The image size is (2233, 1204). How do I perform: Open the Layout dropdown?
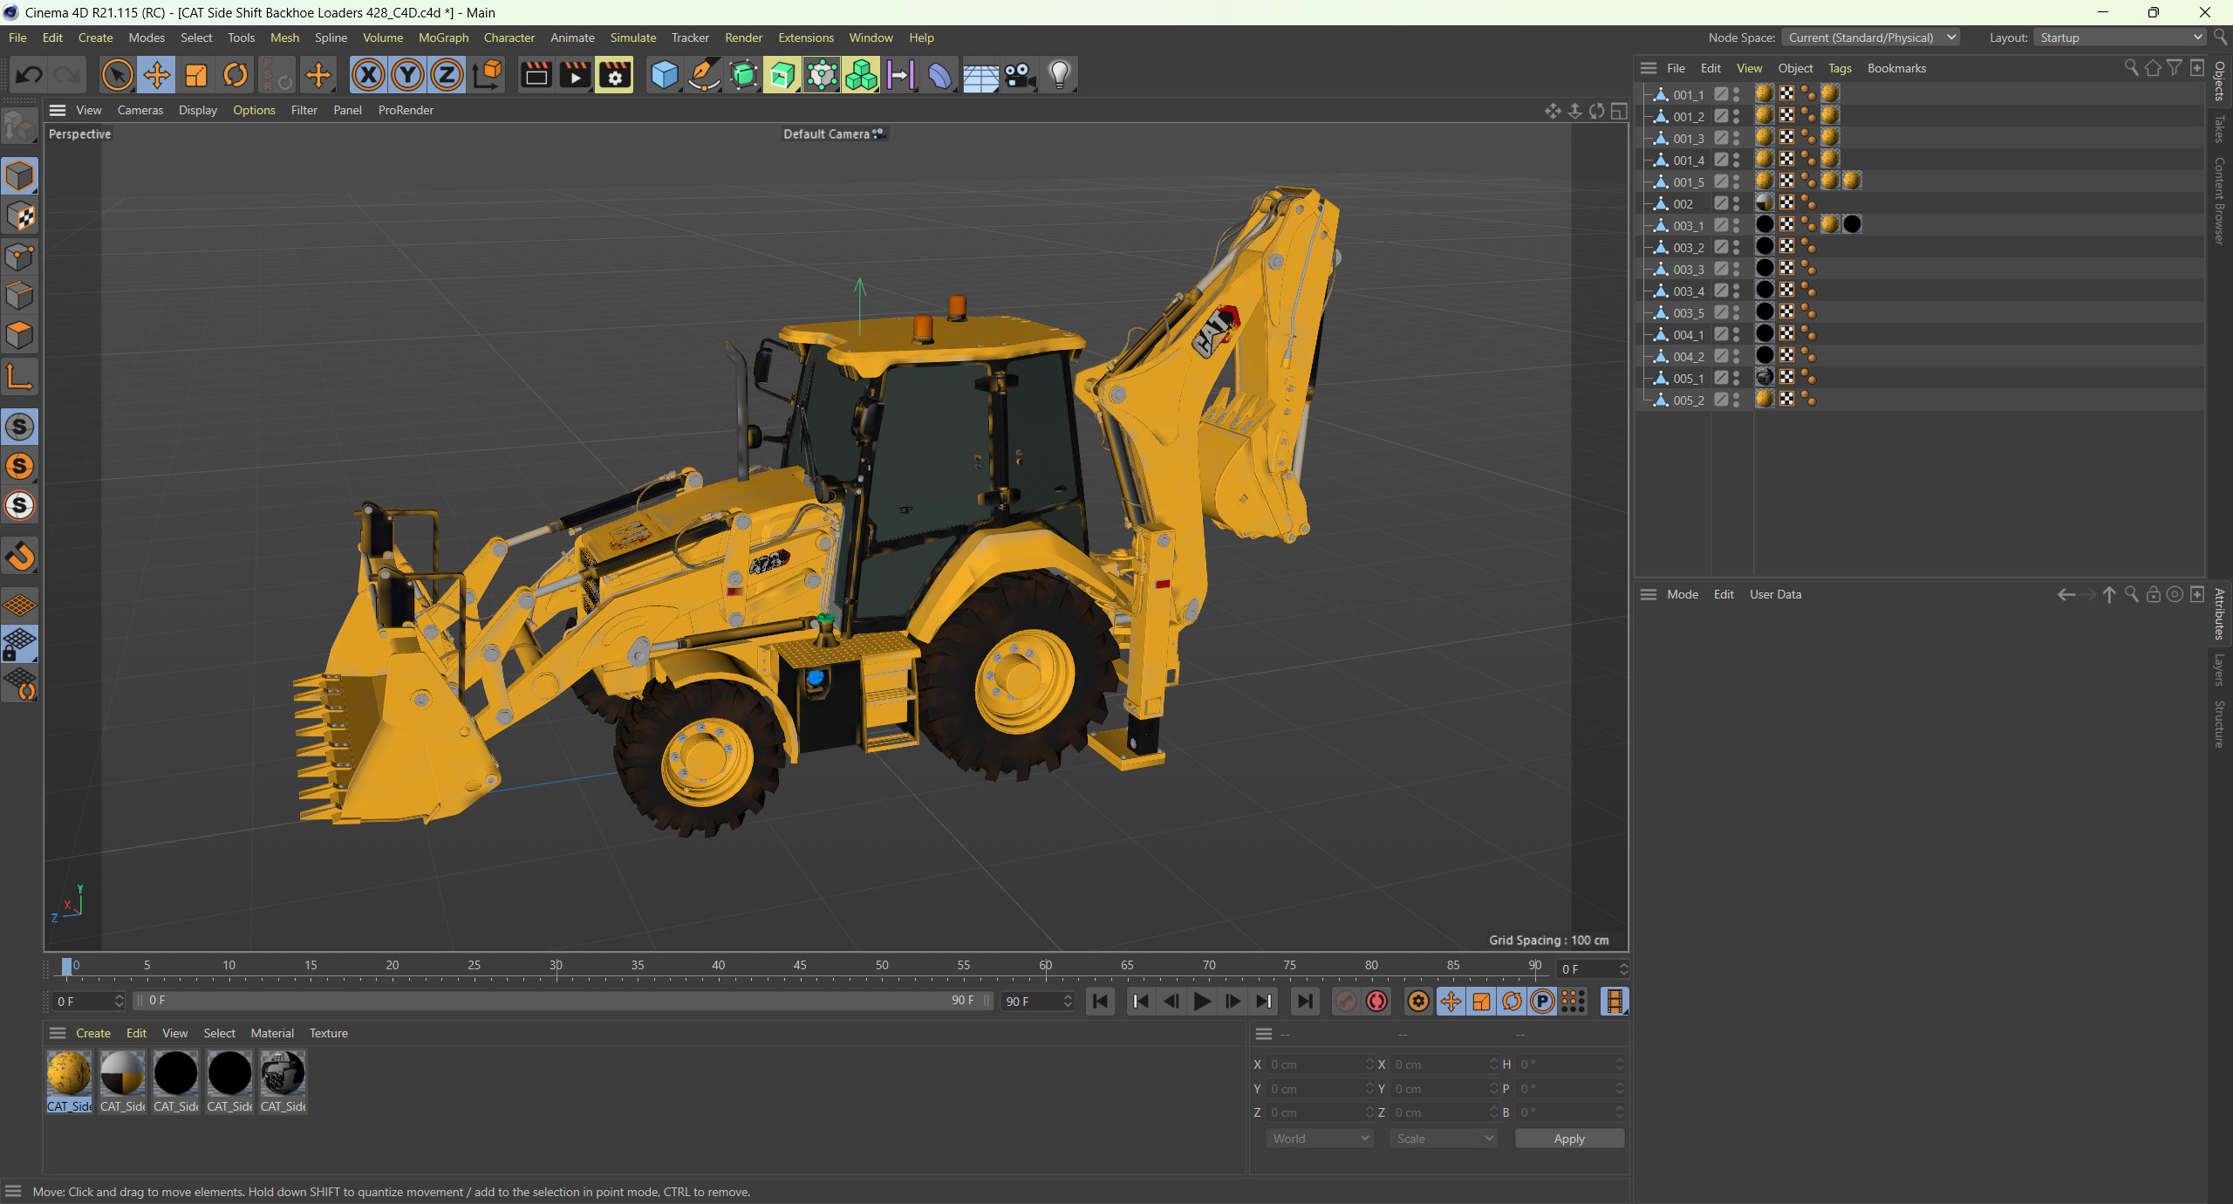pos(2120,38)
